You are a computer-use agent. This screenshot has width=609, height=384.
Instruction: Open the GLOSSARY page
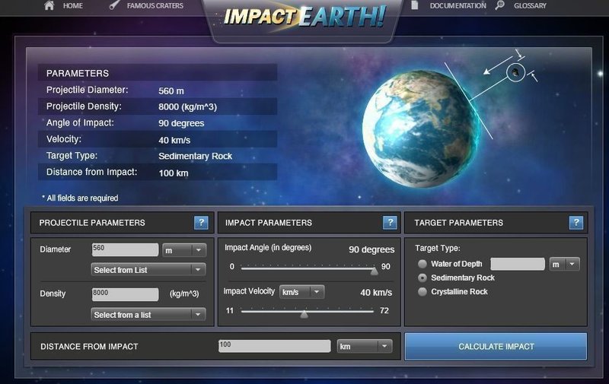[530, 6]
